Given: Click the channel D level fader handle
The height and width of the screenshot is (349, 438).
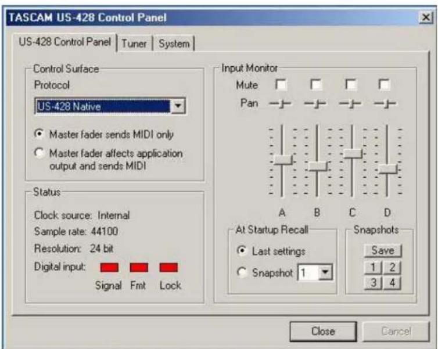Looking at the screenshot, I should pyautogui.click(x=387, y=169).
